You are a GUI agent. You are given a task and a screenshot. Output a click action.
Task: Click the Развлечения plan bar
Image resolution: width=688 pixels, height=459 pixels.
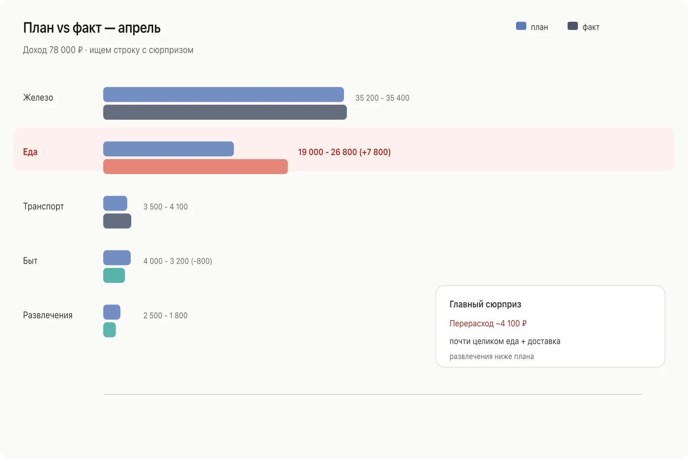[x=112, y=312]
